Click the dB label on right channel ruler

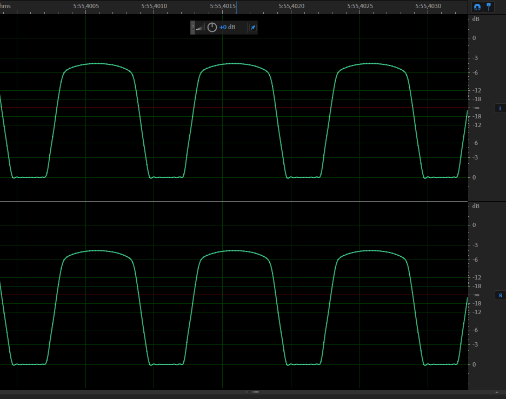[x=476, y=206]
